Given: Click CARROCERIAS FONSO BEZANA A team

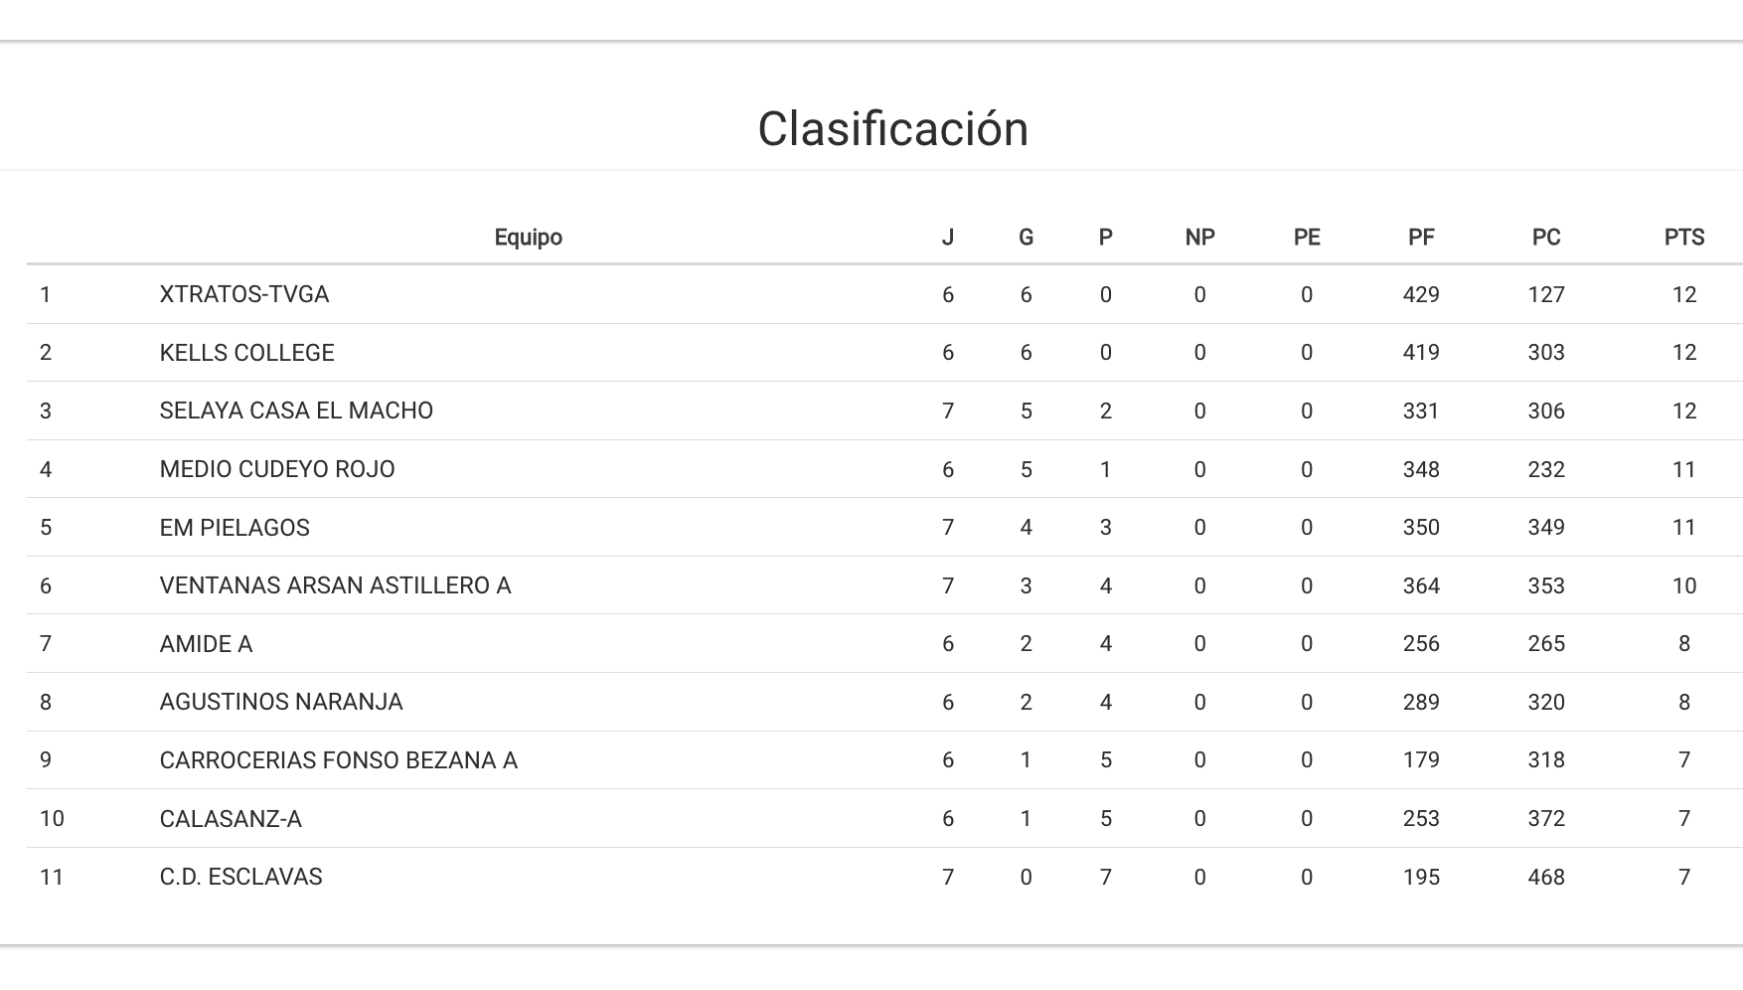Looking at the screenshot, I should tap(338, 760).
